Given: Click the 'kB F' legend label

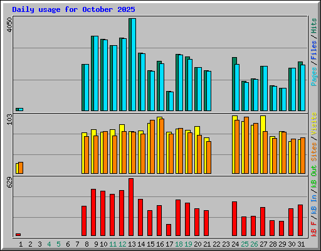Looking at the screenshot, I should click(313, 229).
